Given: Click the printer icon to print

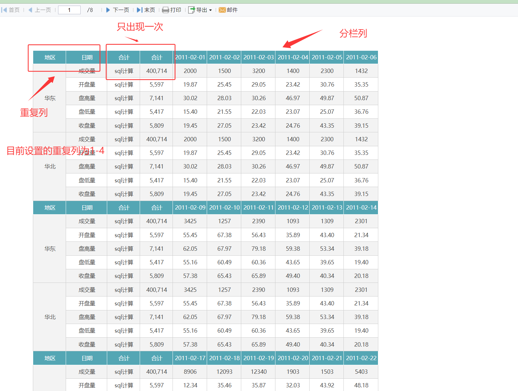Looking at the screenshot, I should point(165,10).
